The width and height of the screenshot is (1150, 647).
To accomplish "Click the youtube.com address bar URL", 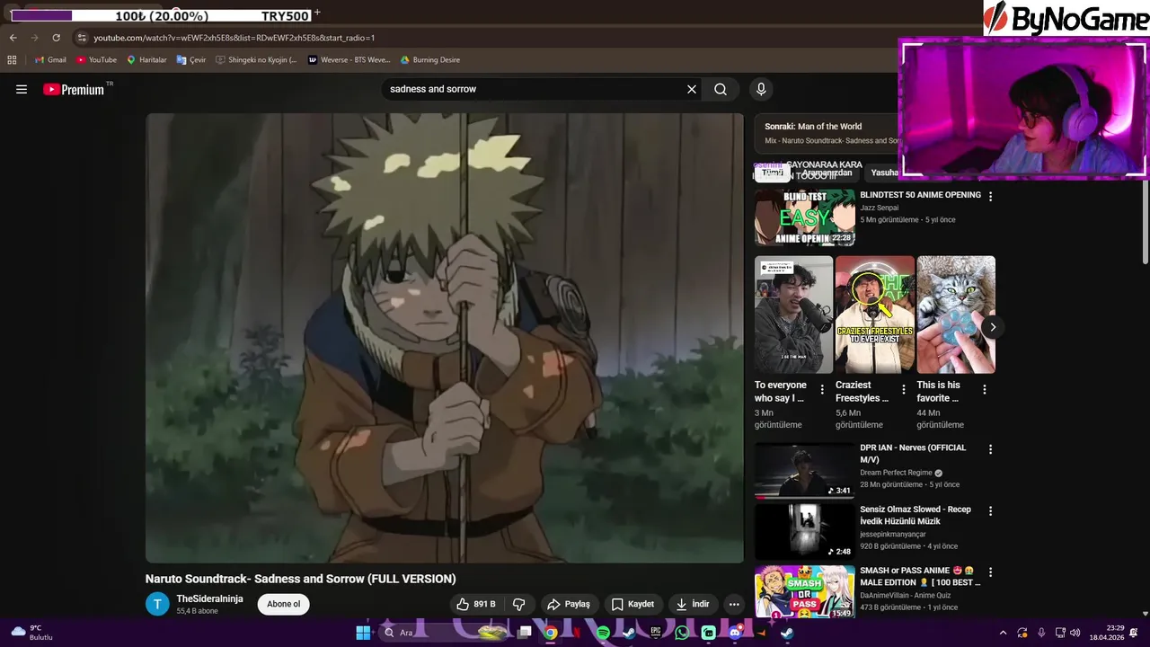I will coord(234,38).
